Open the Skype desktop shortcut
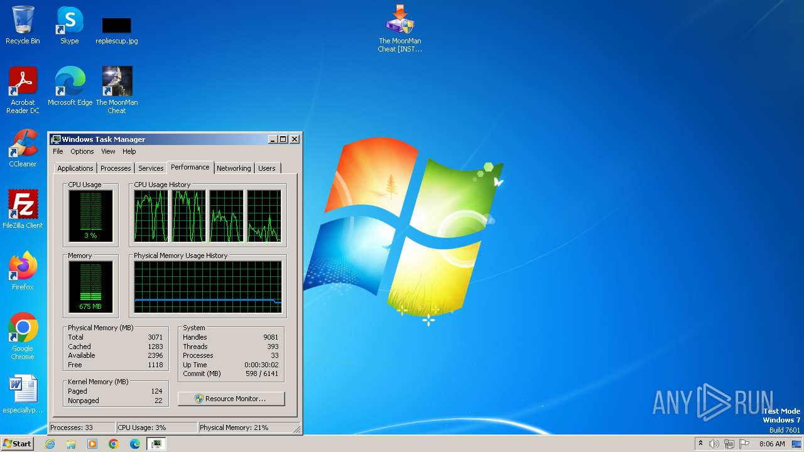The height and width of the screenshot is (452, 804). click(70, 25)
